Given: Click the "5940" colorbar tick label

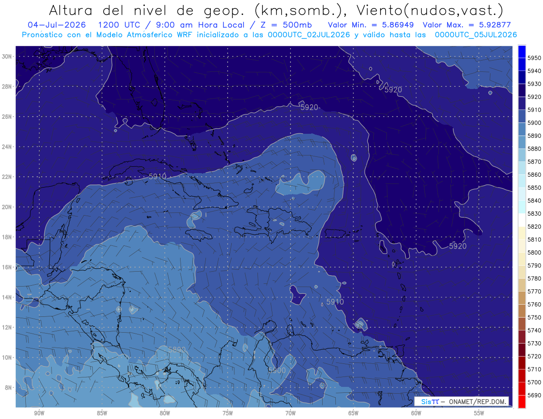Looking at the screenshot, I should 534,71.
